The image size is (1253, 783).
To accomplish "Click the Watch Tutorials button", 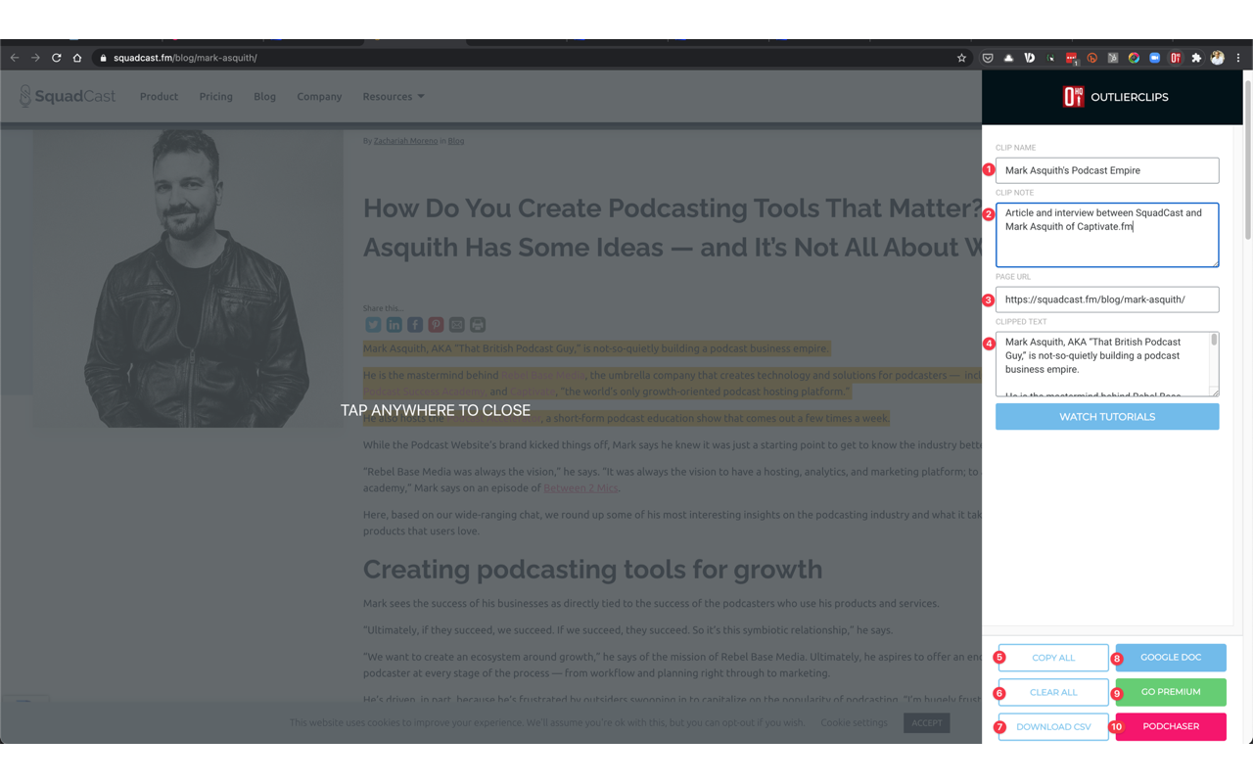I will 1107,417.
